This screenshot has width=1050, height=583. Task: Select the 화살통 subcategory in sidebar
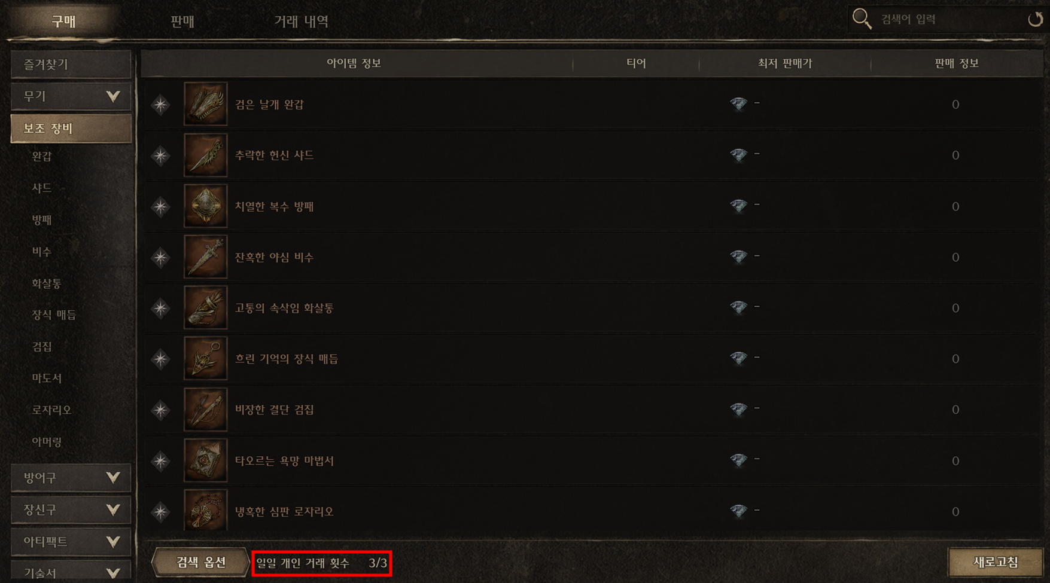47,283
